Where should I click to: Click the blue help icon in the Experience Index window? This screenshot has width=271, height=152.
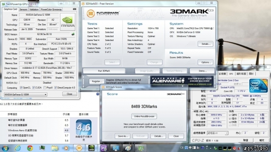coord(98,94)
